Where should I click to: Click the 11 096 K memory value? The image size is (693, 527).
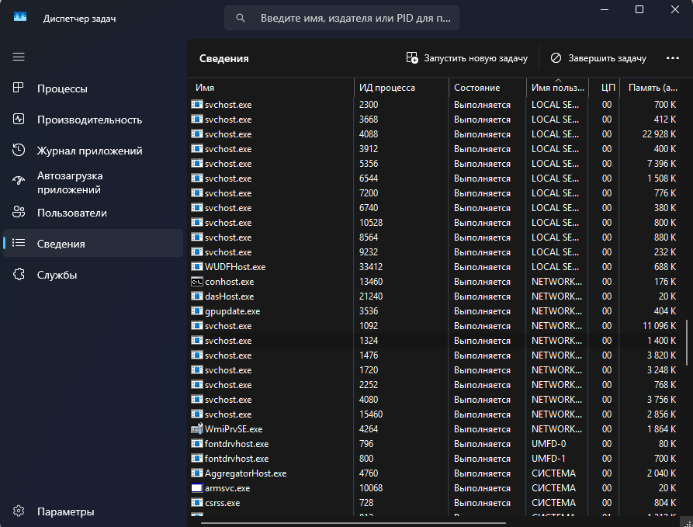(x=659, y=326)
